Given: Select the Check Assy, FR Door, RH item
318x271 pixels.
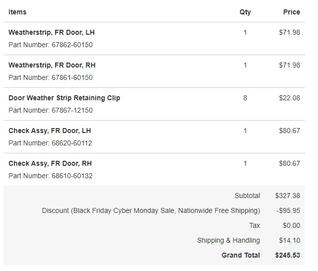Looking at the screenshot, I should (x=50, y=163).
